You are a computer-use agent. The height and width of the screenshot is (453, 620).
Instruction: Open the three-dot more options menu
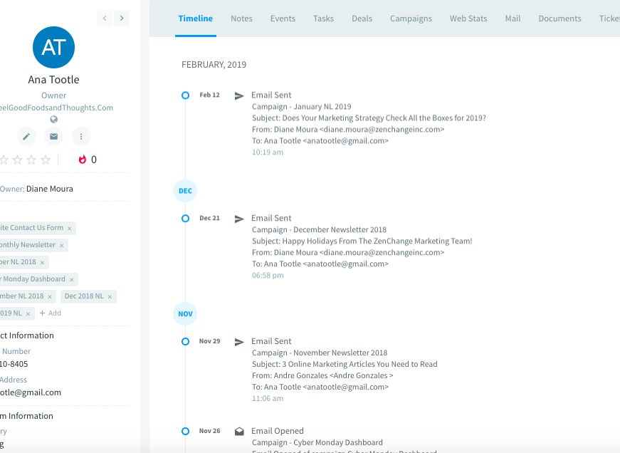(81, 137)
